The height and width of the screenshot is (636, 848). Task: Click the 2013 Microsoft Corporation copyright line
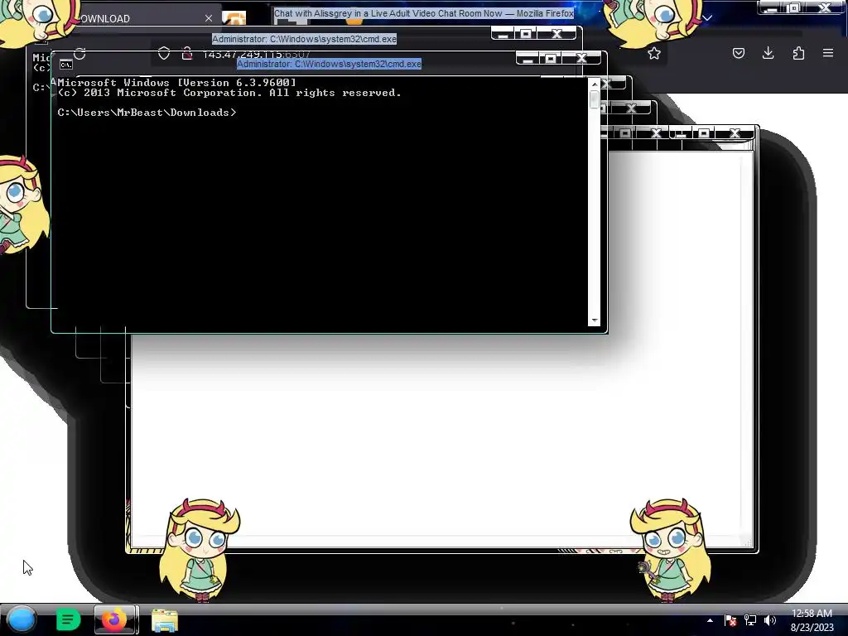point(229,93)
